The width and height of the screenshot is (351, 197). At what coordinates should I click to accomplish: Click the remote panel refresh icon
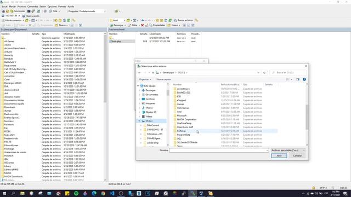[170, 20]
